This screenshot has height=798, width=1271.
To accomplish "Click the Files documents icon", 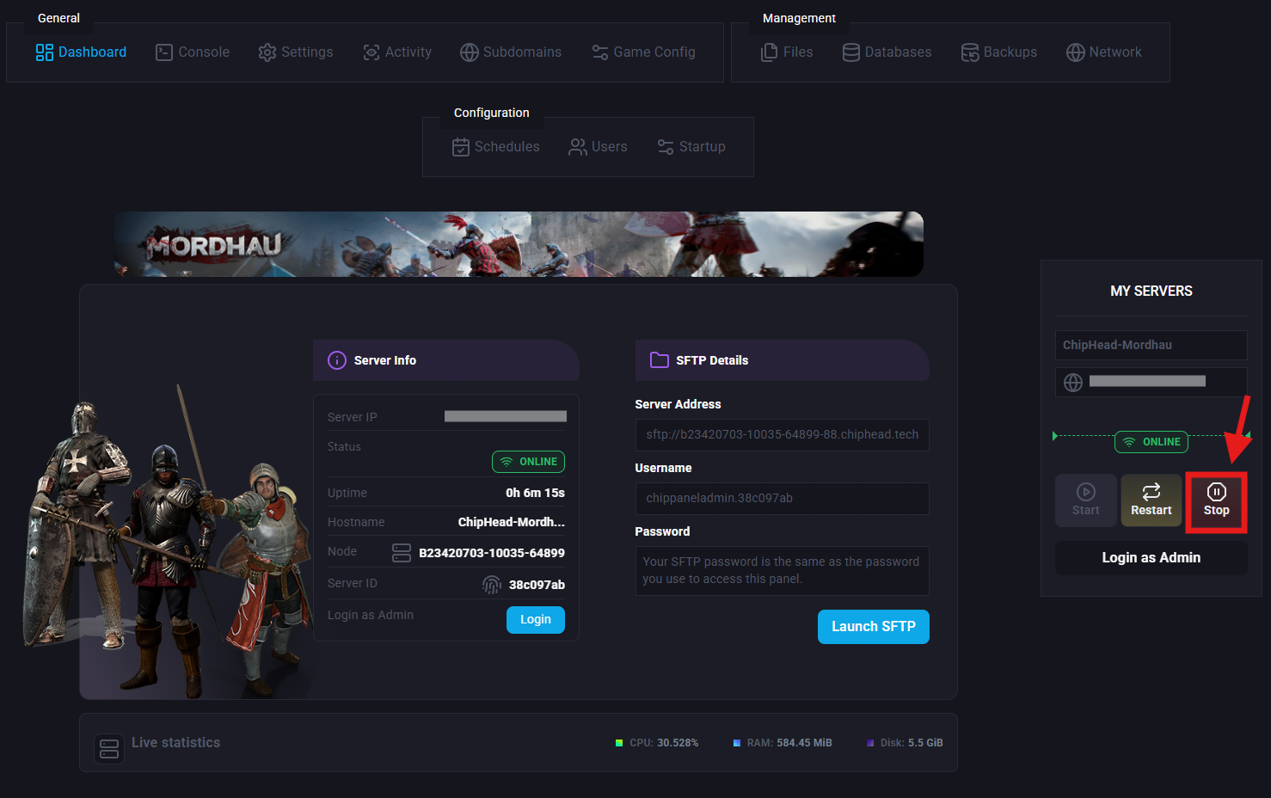I will click(x=770, y=52).
